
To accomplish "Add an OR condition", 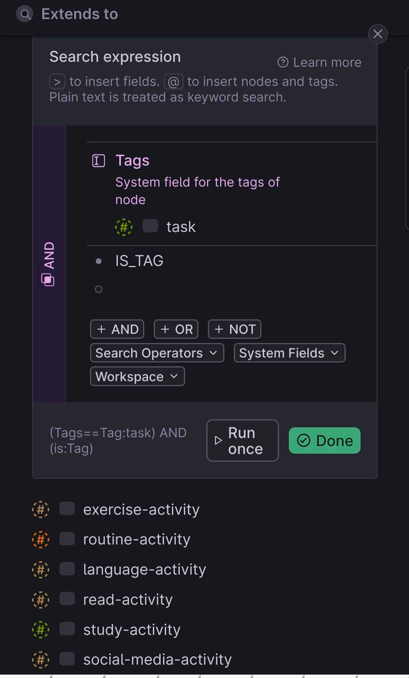I will tap(176, 329).
